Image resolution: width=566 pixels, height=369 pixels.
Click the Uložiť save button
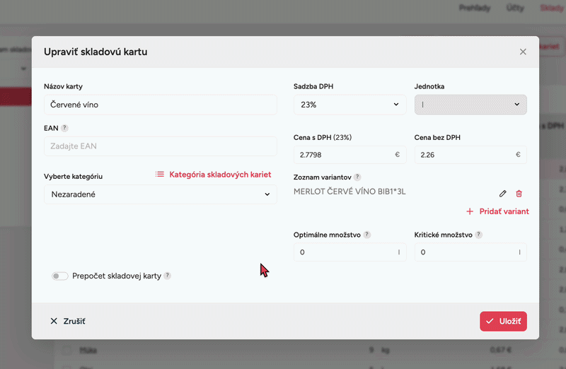[503, 321]
